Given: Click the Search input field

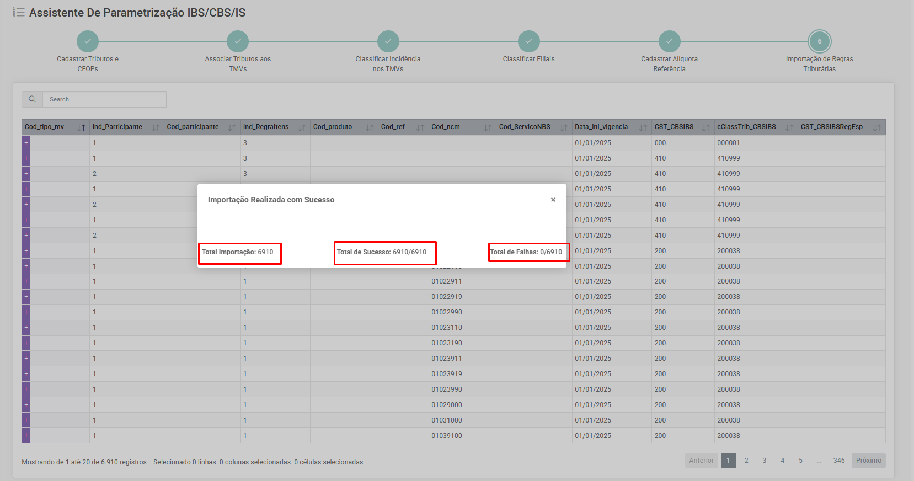Looking at the screenshot, I should point(104,99).
